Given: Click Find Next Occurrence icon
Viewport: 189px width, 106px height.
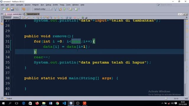Looking at the screenshot, I should tap(44, 18).
